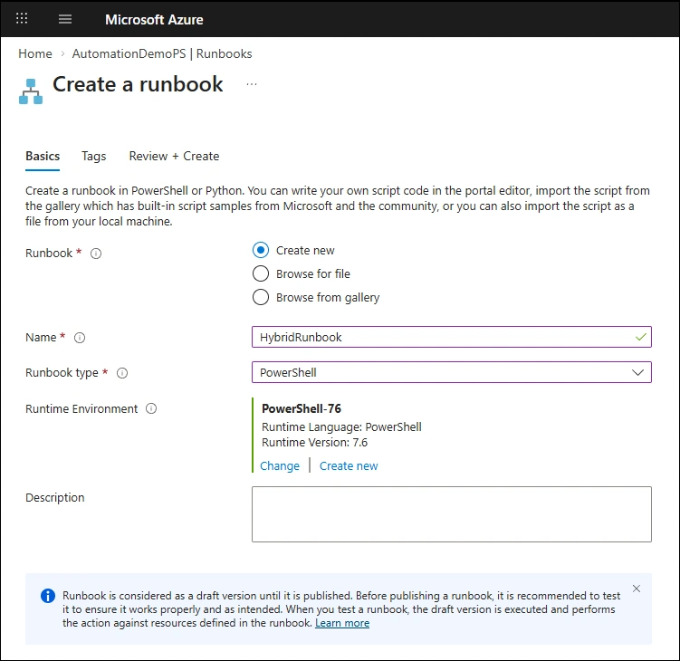Screen dimensions: 680x661
Task: Click info icon next to Name label
Action: [80, 338]
